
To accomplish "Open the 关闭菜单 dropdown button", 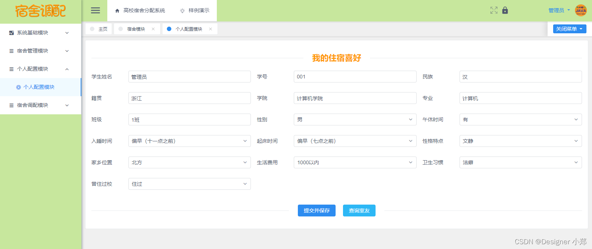I will point(569,29).
